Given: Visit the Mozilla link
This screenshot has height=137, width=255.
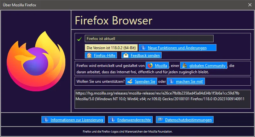Looking at the screenshot, I should pyautogui.click(x=157, y=66).
